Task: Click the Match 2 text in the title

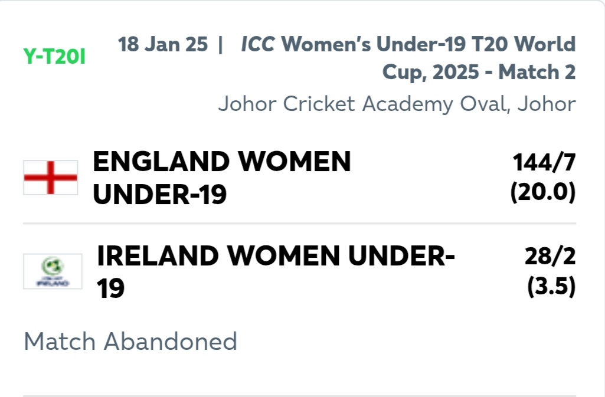Action: tap(537, 72)
